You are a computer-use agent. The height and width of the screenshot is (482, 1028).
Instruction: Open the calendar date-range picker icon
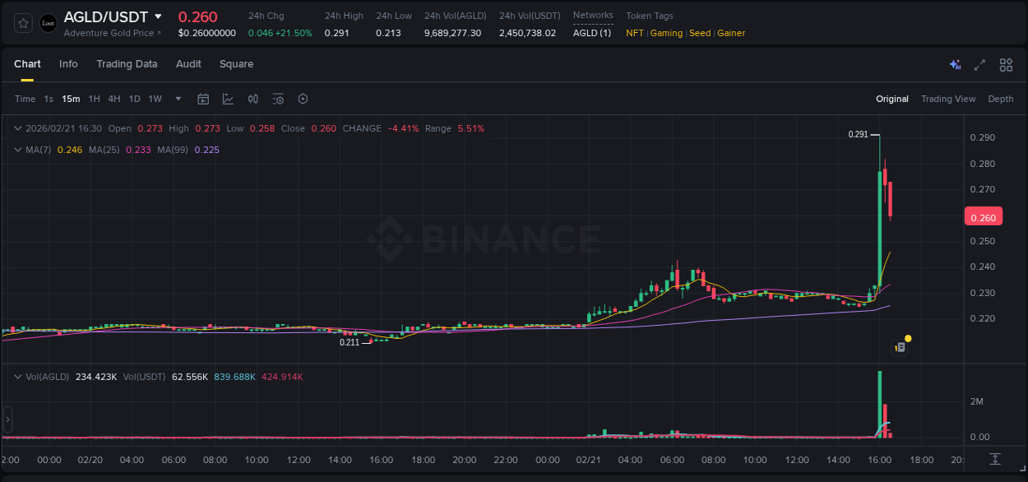pyautogui.click(x=203, y=99)
